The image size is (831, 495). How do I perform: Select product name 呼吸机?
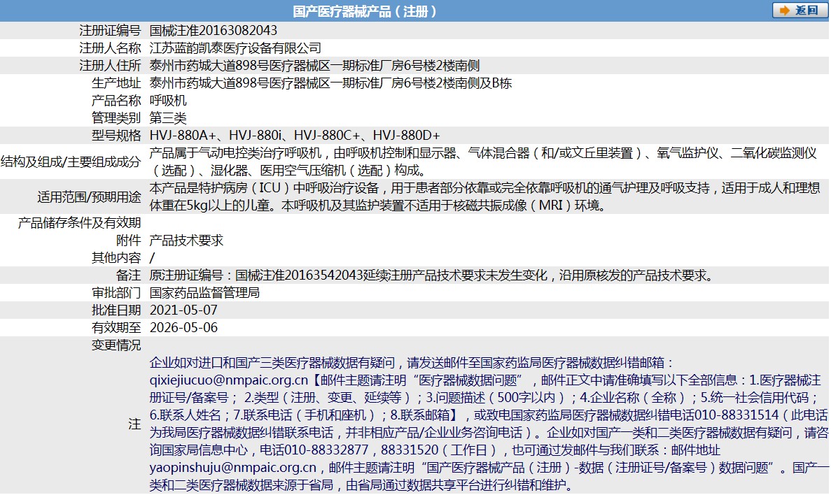point(168,101)
